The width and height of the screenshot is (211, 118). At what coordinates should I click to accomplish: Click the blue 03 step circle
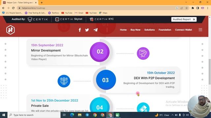click(106, 80)
